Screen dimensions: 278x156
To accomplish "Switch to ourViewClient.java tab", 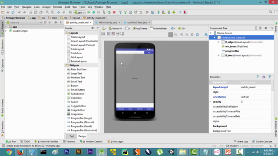I will point(137,23).
